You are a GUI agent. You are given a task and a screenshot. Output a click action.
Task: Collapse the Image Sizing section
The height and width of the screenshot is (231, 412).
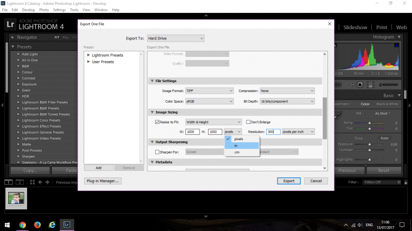(152, 112)
